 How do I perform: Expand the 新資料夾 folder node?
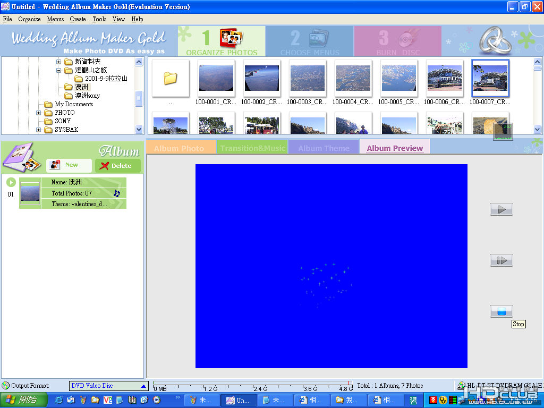(58, 62)
